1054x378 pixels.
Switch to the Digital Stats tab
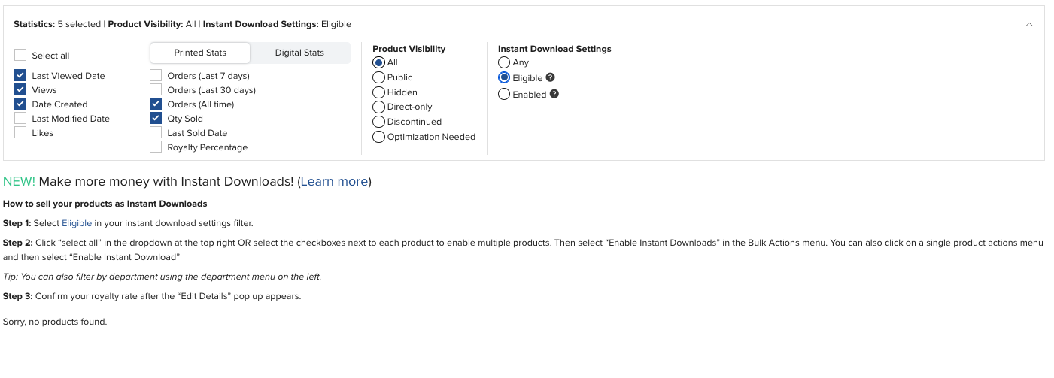click(x=299, y=53)
